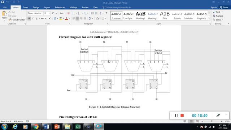Screen dimensions: 231x130
Task: Increase font size with Grow Font icon
Action: point(53,13)
